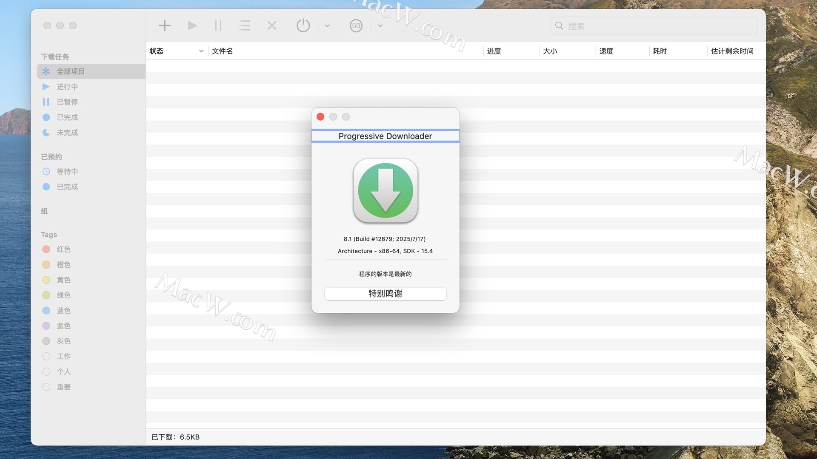Click the Tags section header
This screenshot has width=817, height=459.
point(49,235)
